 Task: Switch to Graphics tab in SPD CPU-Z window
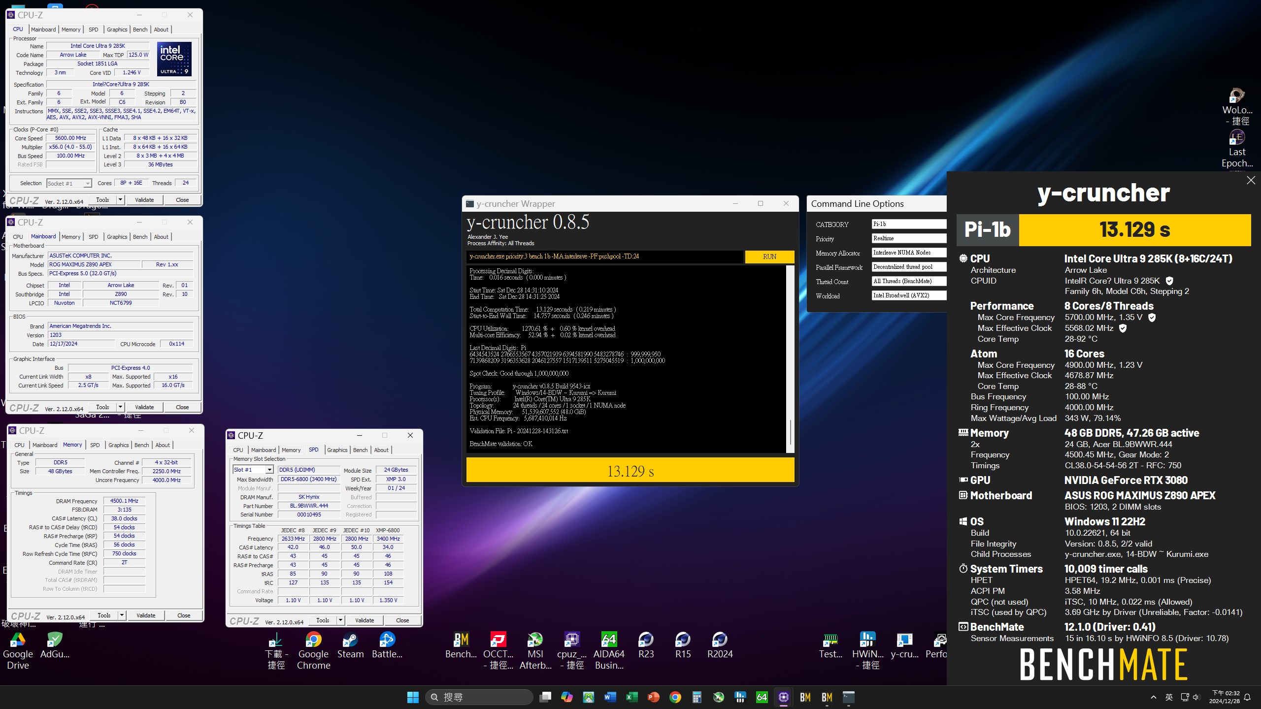coord(337,450)
